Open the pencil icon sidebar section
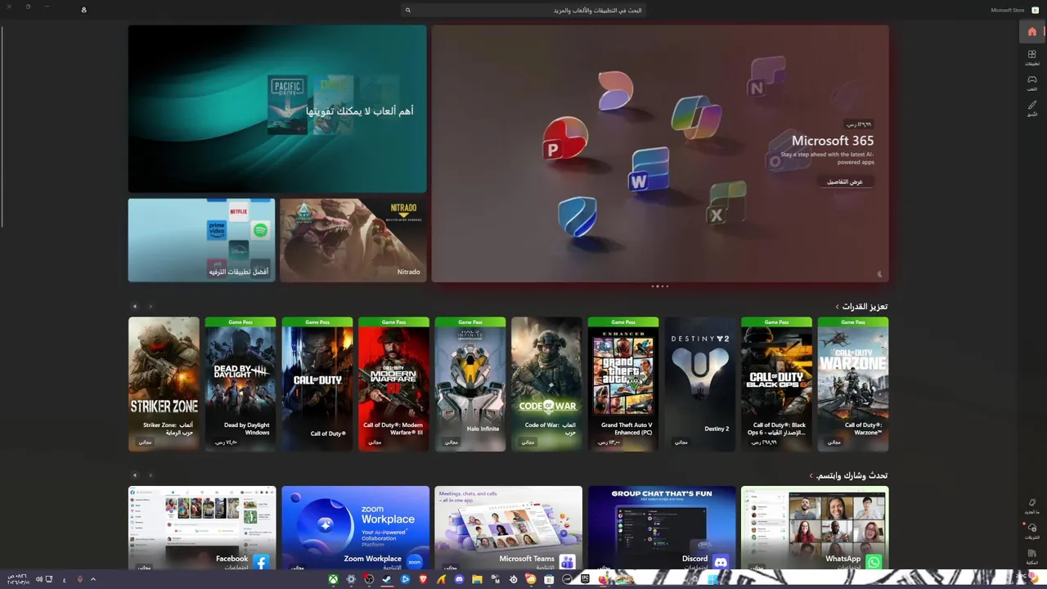 1032,107
